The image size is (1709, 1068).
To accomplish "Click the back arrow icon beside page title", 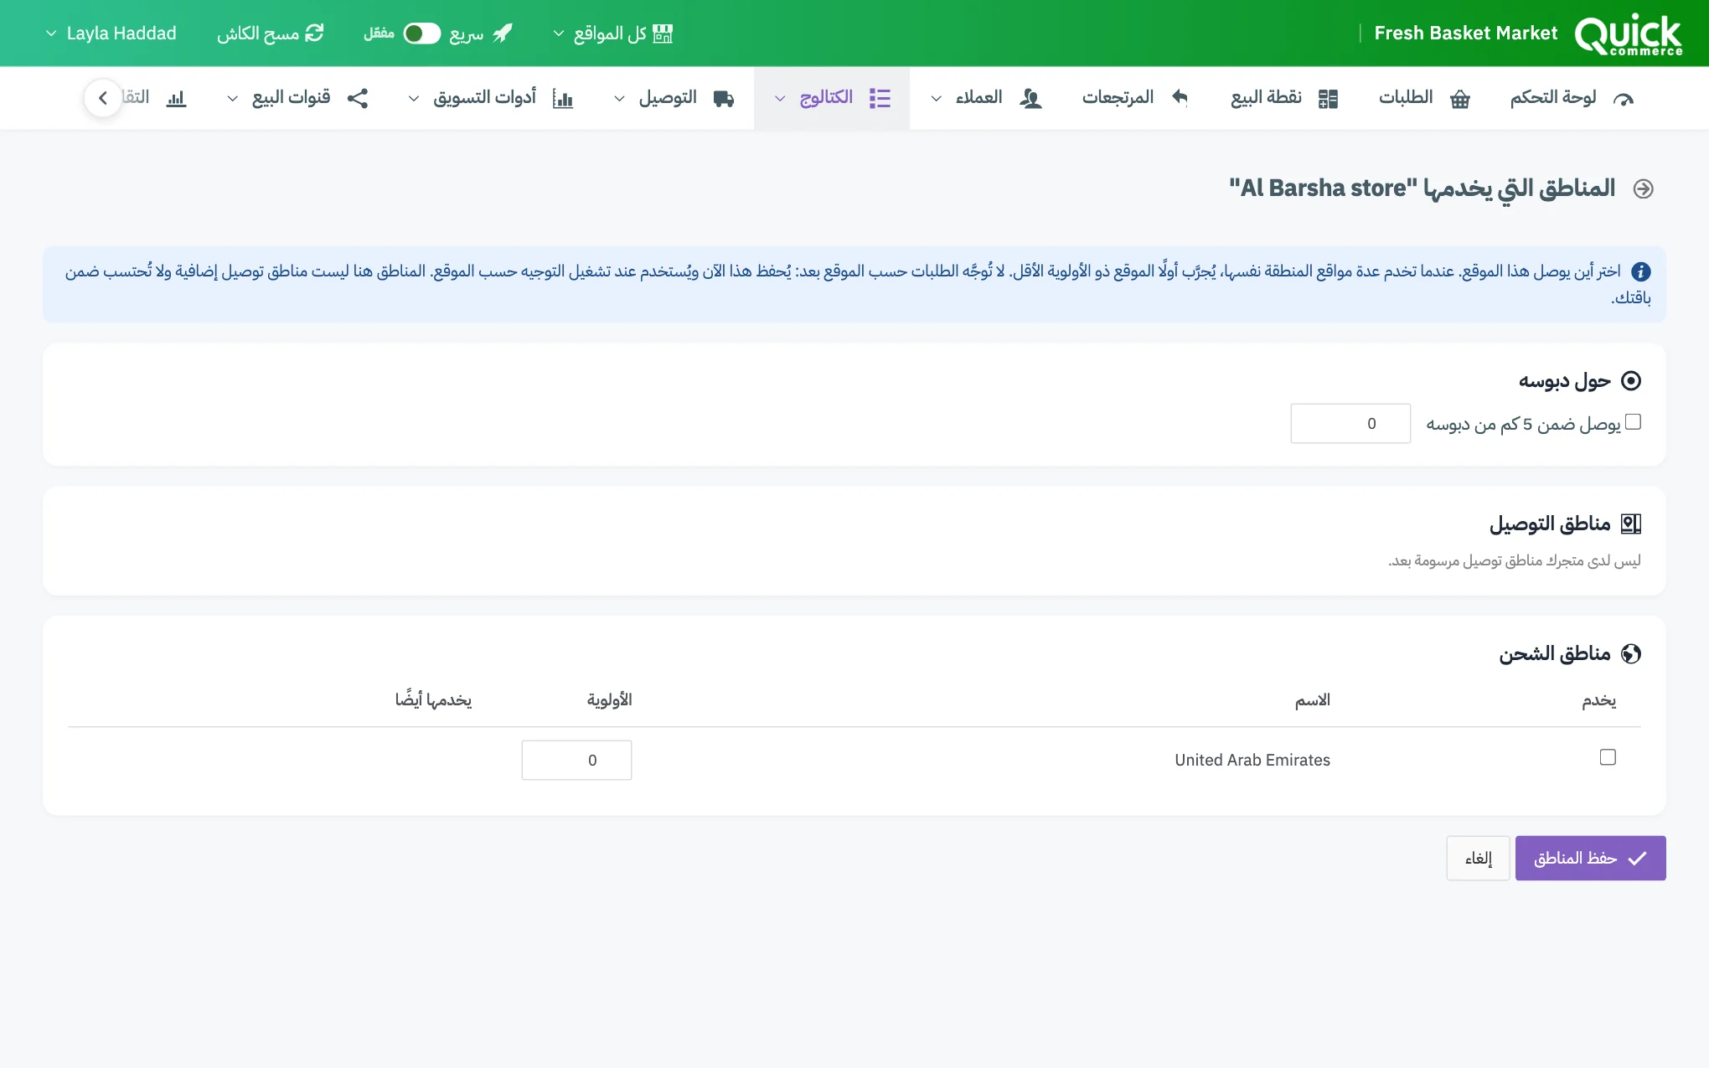I will pyautogui.click(x=1643, y=189).
